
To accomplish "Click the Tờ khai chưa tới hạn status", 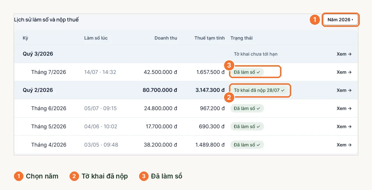I will pos(256,54).
